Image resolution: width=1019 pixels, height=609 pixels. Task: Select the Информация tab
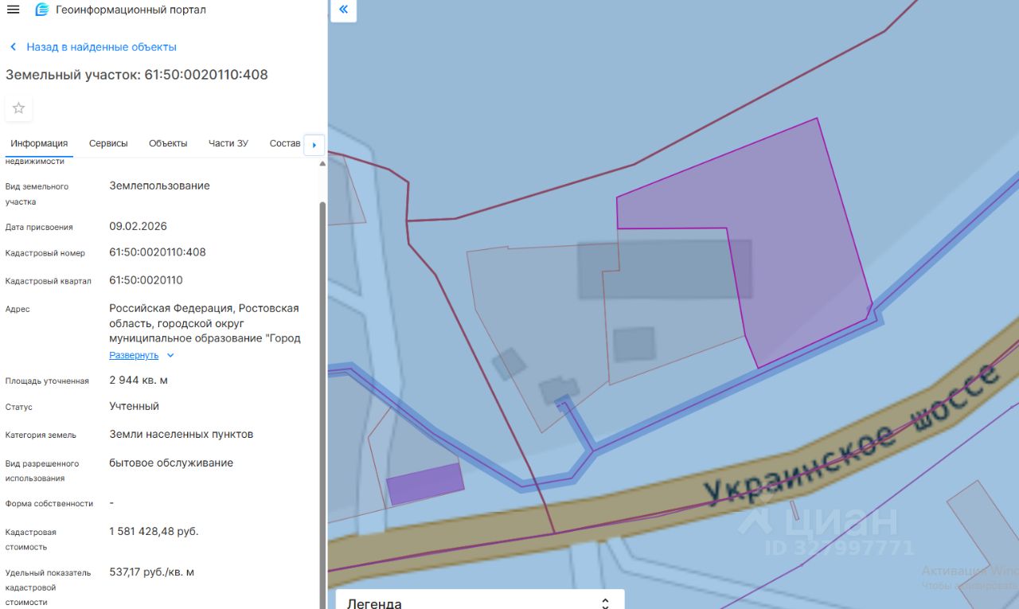[39, 143]
